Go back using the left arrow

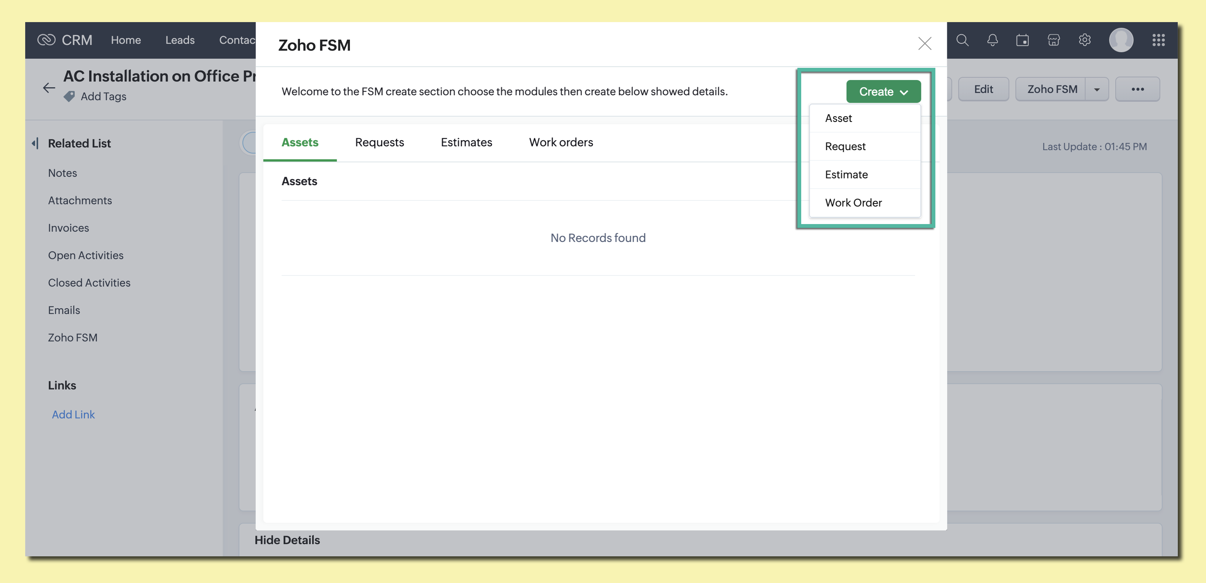coord(49,88)
